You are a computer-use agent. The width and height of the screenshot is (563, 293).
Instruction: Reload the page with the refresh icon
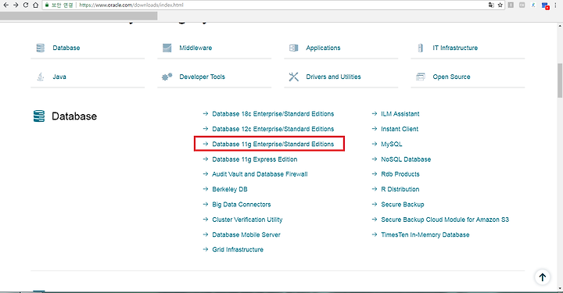pyautogui.click(x=26, y=5)
